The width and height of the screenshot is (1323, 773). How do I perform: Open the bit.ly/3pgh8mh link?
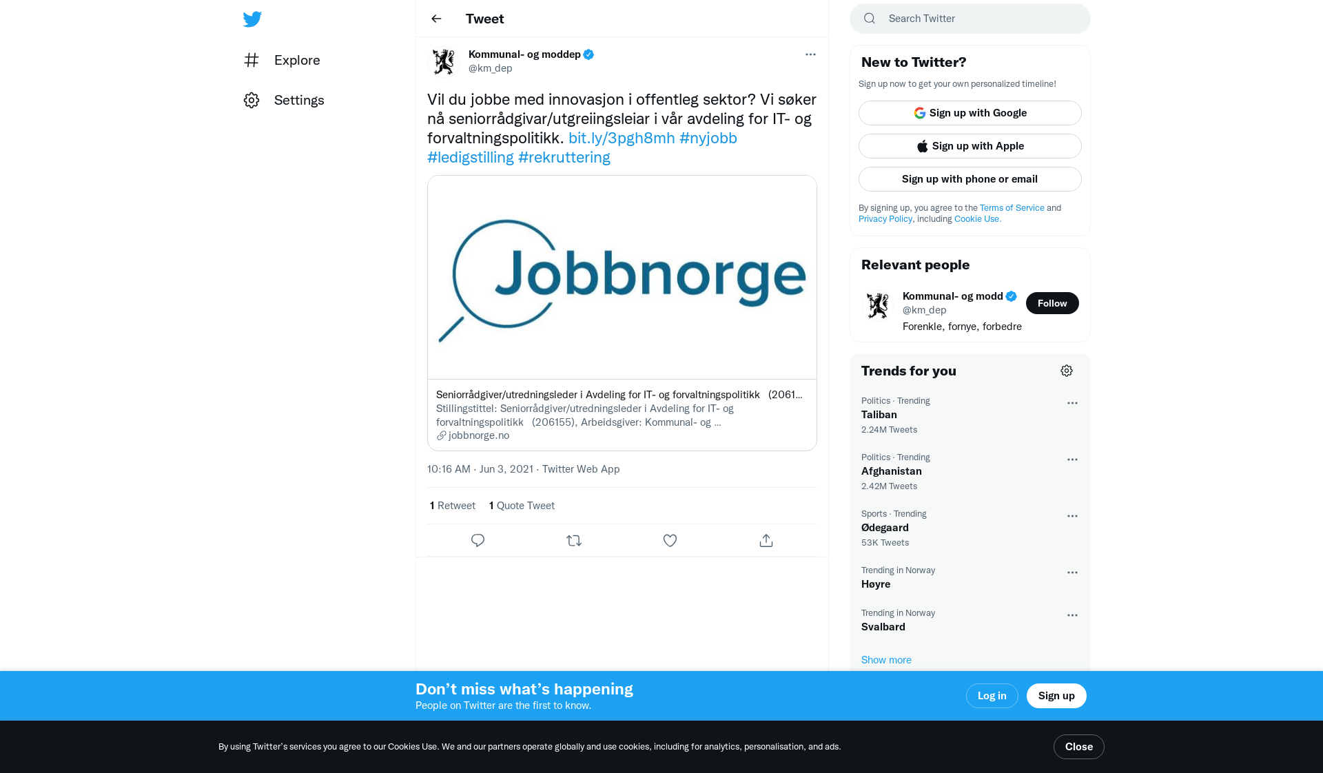pyautogui.click(x=622, y=138)
